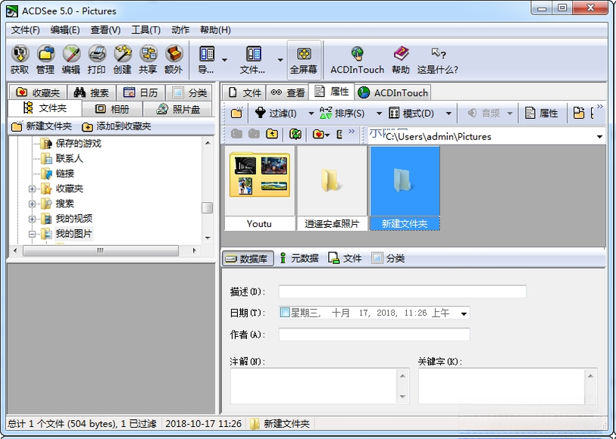The image size is (616, 439).
Task: Click the 作者 author input field
Action: coord(374,335)
